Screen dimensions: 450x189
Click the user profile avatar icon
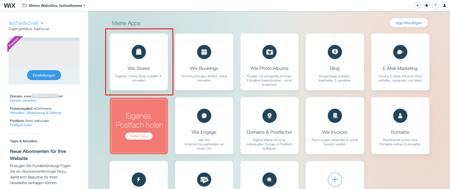click(x=444, y=6)
